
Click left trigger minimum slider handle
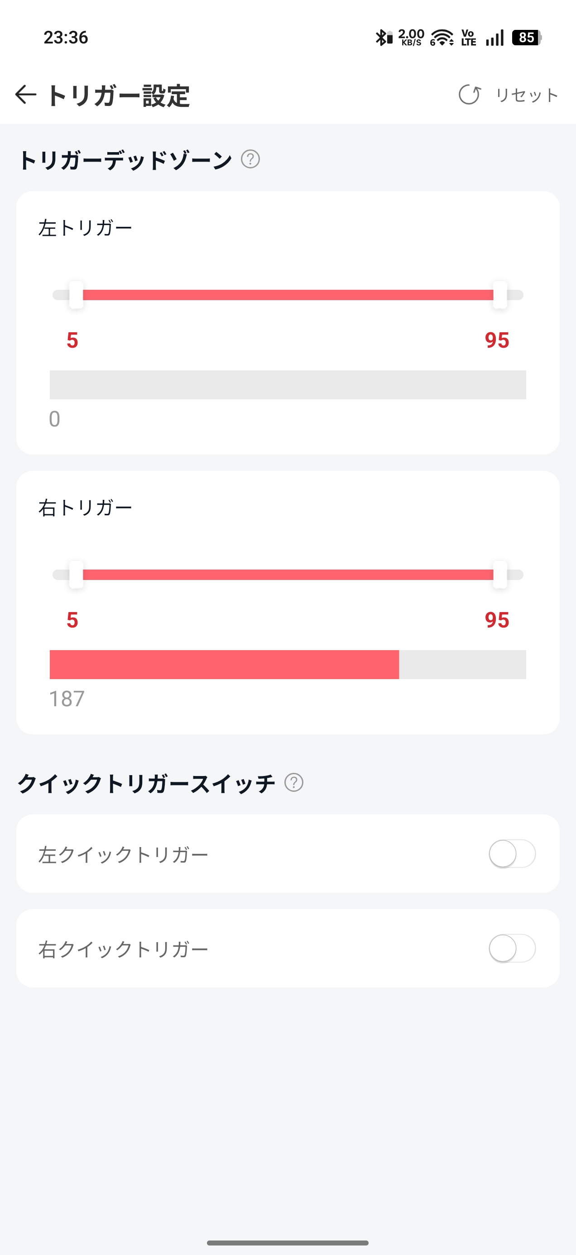[x=76, y=295]
